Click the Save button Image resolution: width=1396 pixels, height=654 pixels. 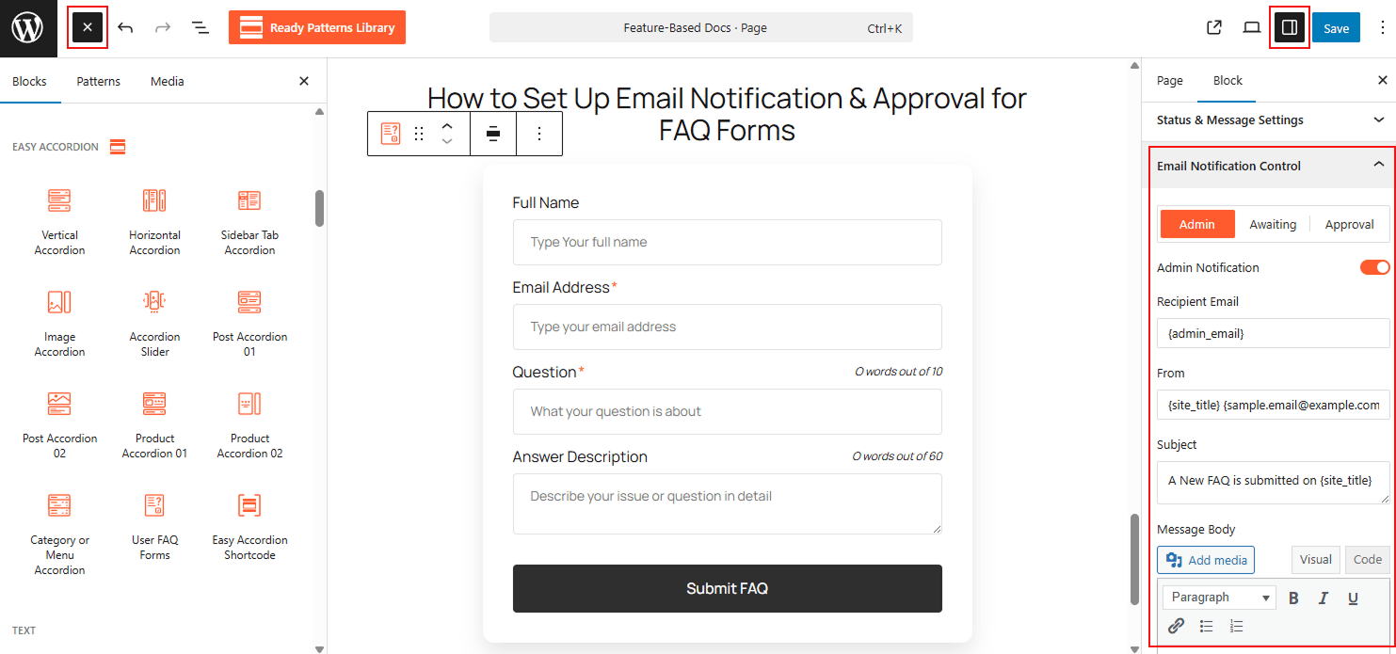click(1336, 27)
